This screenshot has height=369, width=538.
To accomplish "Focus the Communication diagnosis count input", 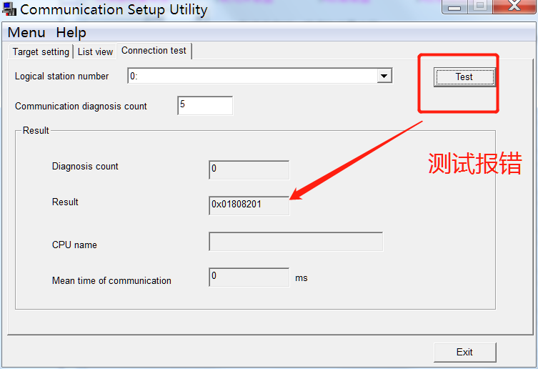I will point(205,106).
